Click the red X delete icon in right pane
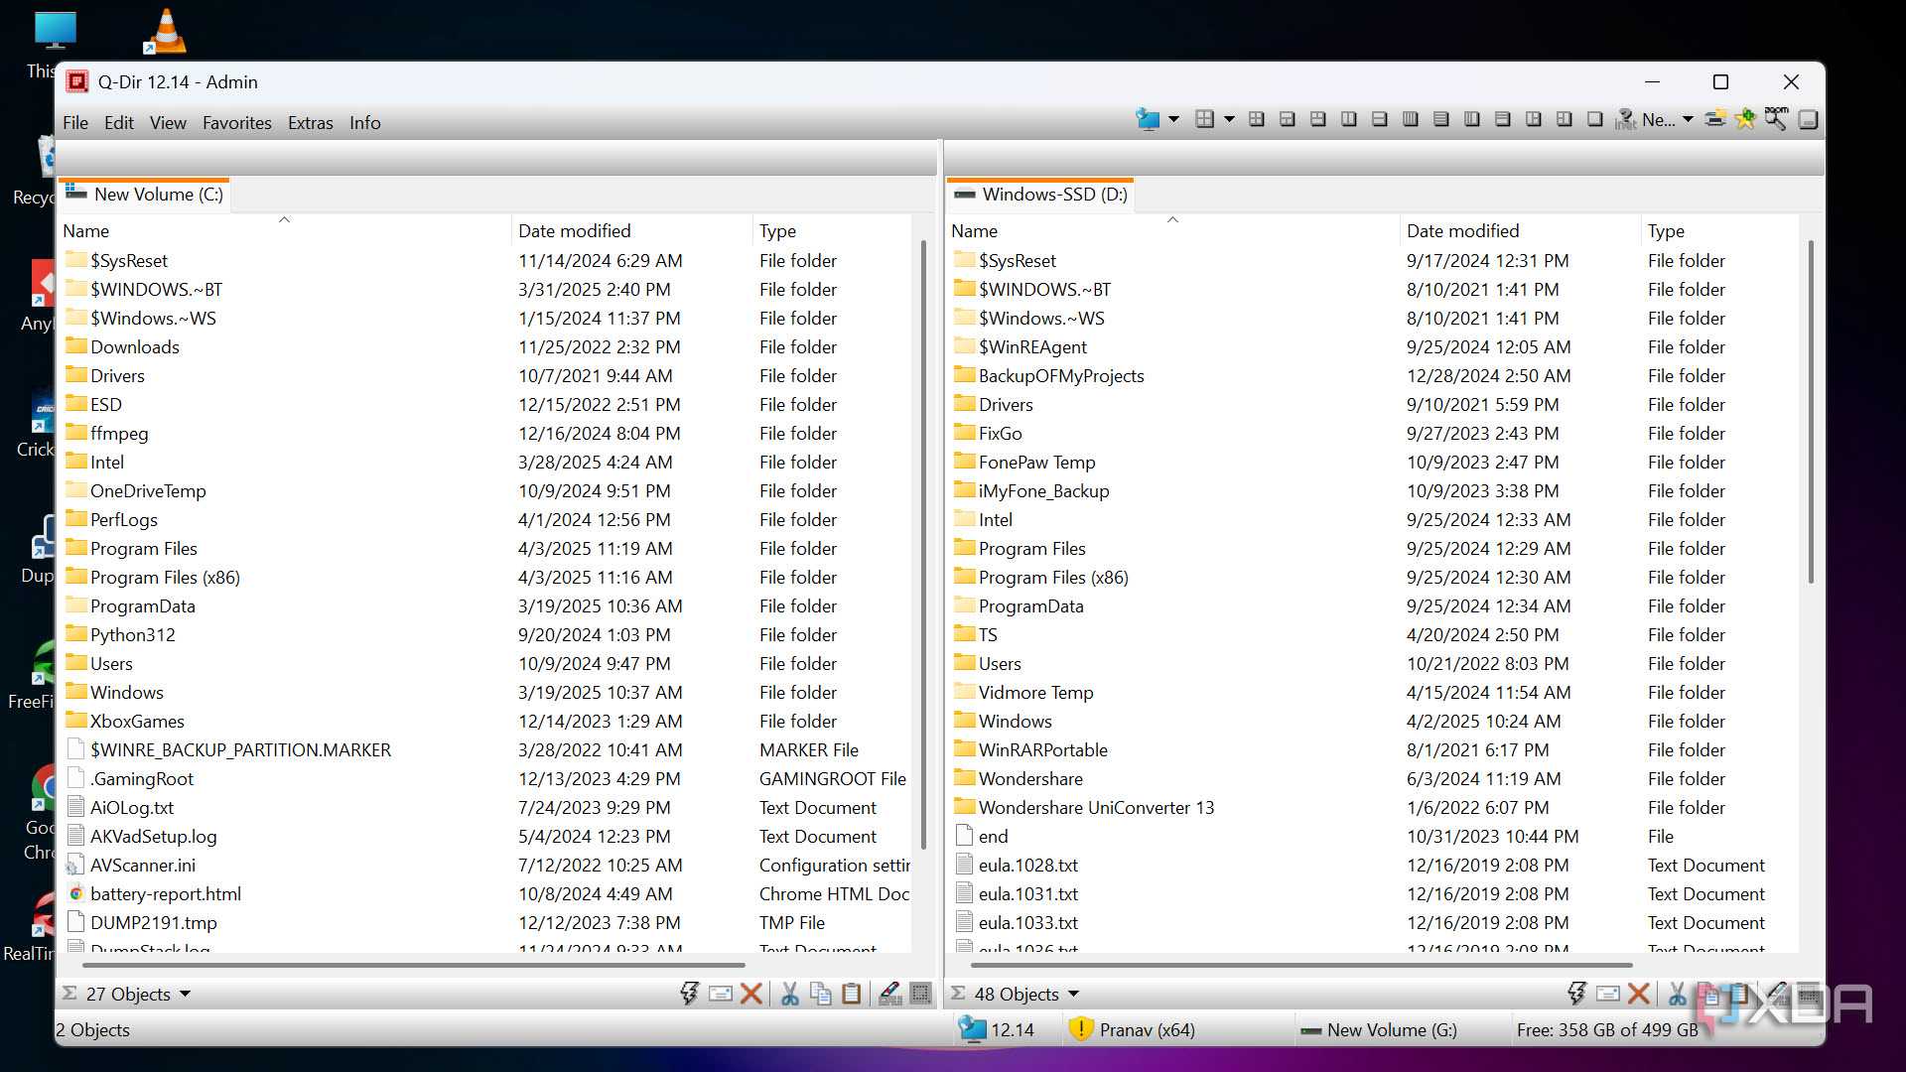Viewport: 1906px width, 1072px height. (x=1639, y=994)
